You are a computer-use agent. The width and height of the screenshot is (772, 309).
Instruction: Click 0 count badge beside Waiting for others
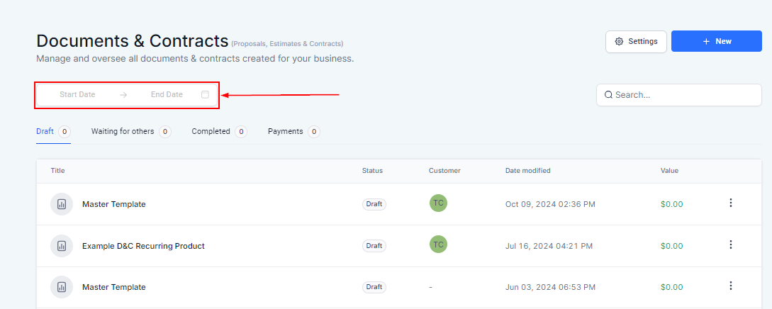(x=165, y=132)
